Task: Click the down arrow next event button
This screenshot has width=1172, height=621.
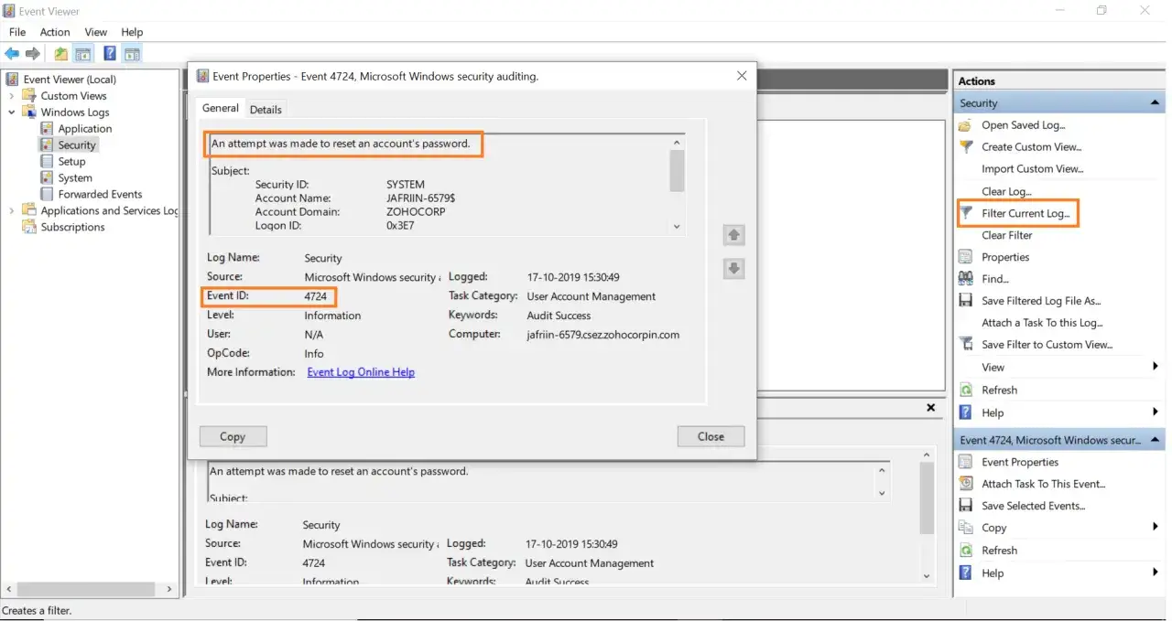Action: click(733, 269)
